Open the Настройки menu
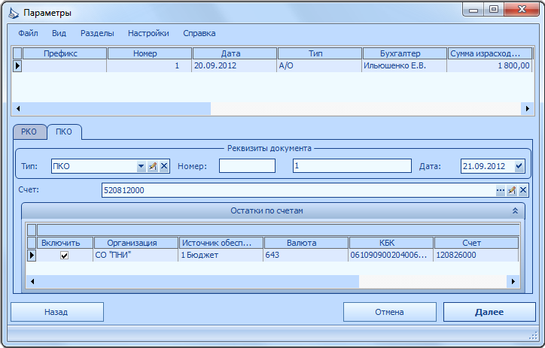Viewport: 545px width, 348px height. click(148, 33)
